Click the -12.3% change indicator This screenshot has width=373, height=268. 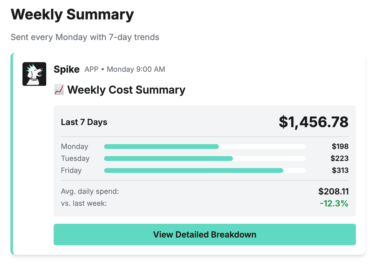click(334, 203)
